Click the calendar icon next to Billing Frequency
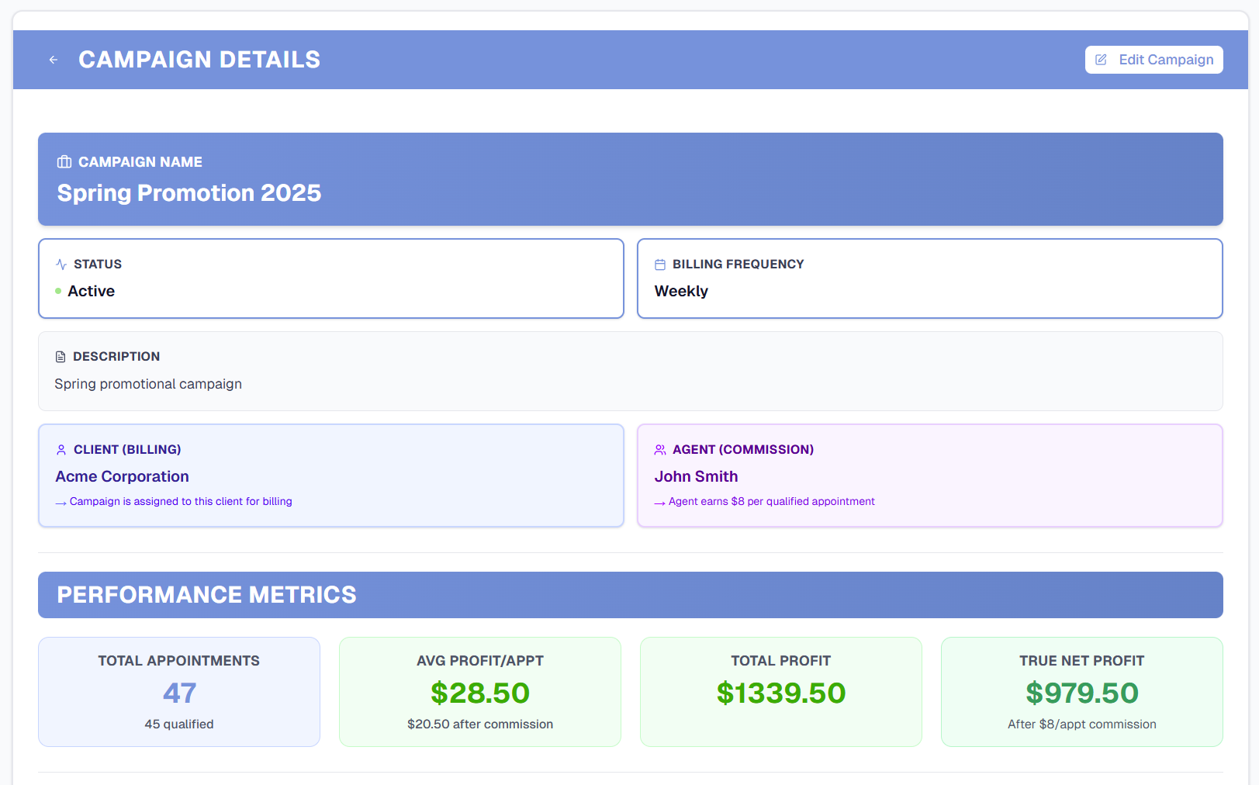The image size is (1259, 785). [x=660, y=264]
